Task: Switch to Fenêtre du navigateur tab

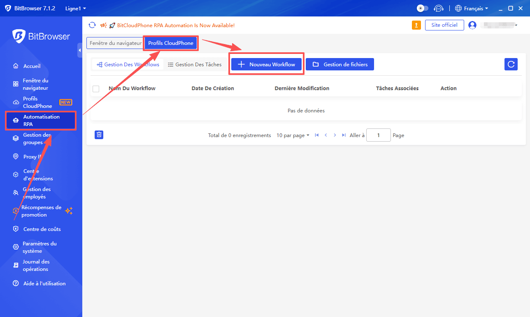Action: (115, 43)
